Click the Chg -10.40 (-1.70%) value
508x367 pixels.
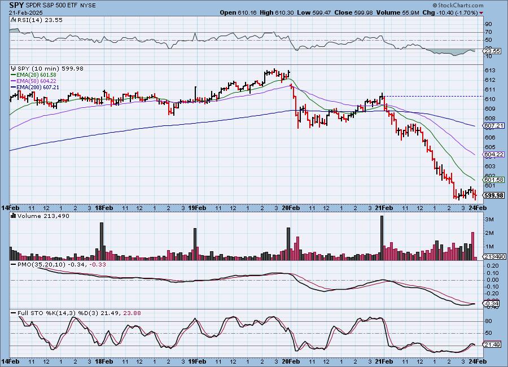pos(450,12)
